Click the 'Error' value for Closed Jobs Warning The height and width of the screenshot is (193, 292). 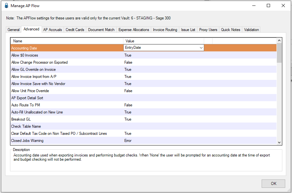pyautogui.click(x=128, y=141)
